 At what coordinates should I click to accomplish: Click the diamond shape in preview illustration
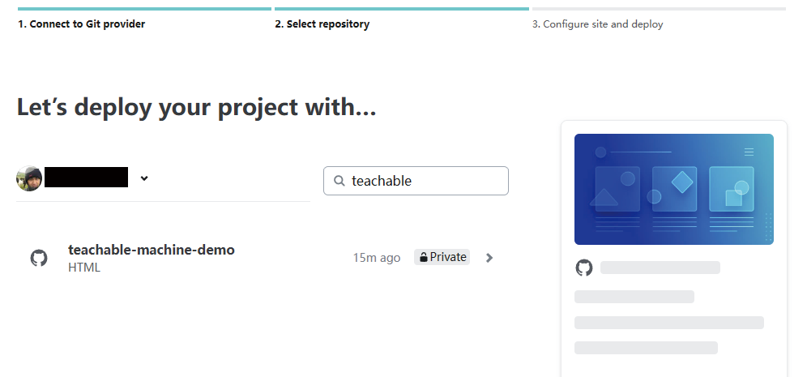coord(683,182)
